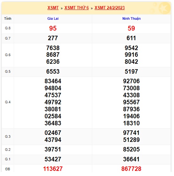174x176 pixels.
Task: Select Ninh Thuận G.7 number 611
Action: pos(131,38)
